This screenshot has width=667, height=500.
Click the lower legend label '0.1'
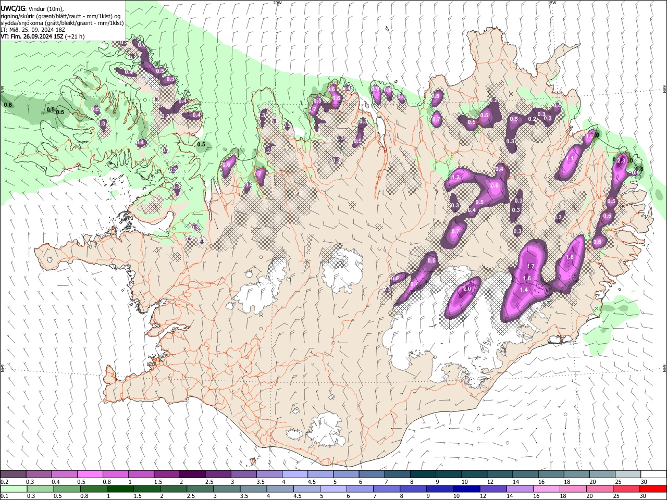(5, 496)
